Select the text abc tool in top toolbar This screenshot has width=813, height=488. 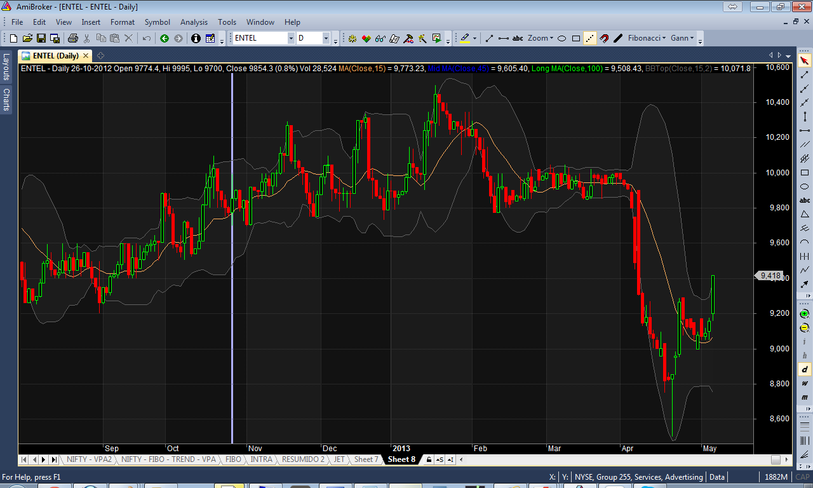518,38
